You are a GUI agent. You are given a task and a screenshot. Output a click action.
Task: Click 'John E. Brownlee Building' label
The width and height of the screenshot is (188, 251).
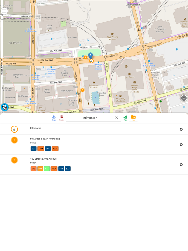pos(160,29)
